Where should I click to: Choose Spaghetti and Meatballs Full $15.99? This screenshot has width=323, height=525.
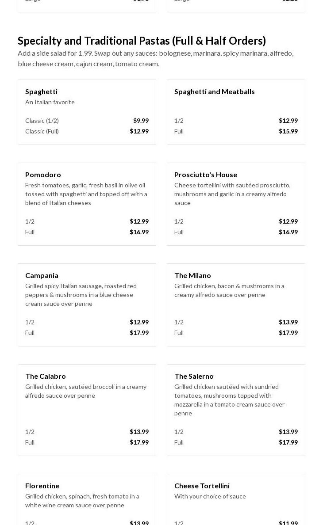(x=236, y=131)
